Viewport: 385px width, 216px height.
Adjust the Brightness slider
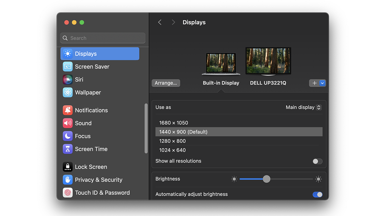pyautogui.click(x=266, y=179)
